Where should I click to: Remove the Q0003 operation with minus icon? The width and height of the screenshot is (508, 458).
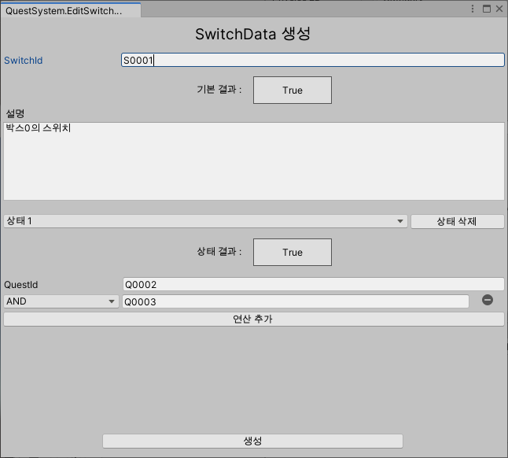(x=488, y=300)
